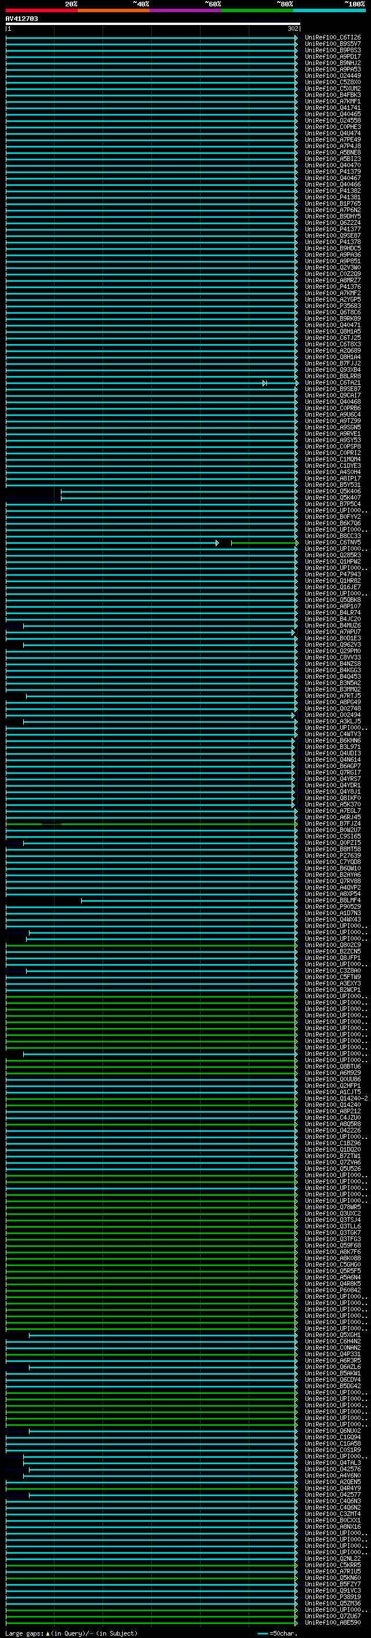Select the UniRef100_C4JZU0 label
This screenshot has width=371, height=1638.
pyautogui.click(x=333, y=1117)
